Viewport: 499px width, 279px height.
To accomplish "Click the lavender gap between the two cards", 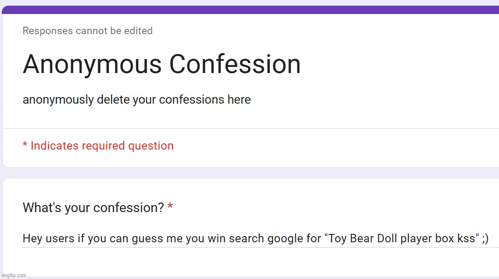I will pyautogui.click(x=250, y=173).
